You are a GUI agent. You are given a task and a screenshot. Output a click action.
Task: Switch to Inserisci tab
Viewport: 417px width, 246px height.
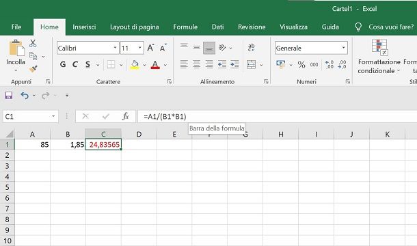click(x=84, y=27)
